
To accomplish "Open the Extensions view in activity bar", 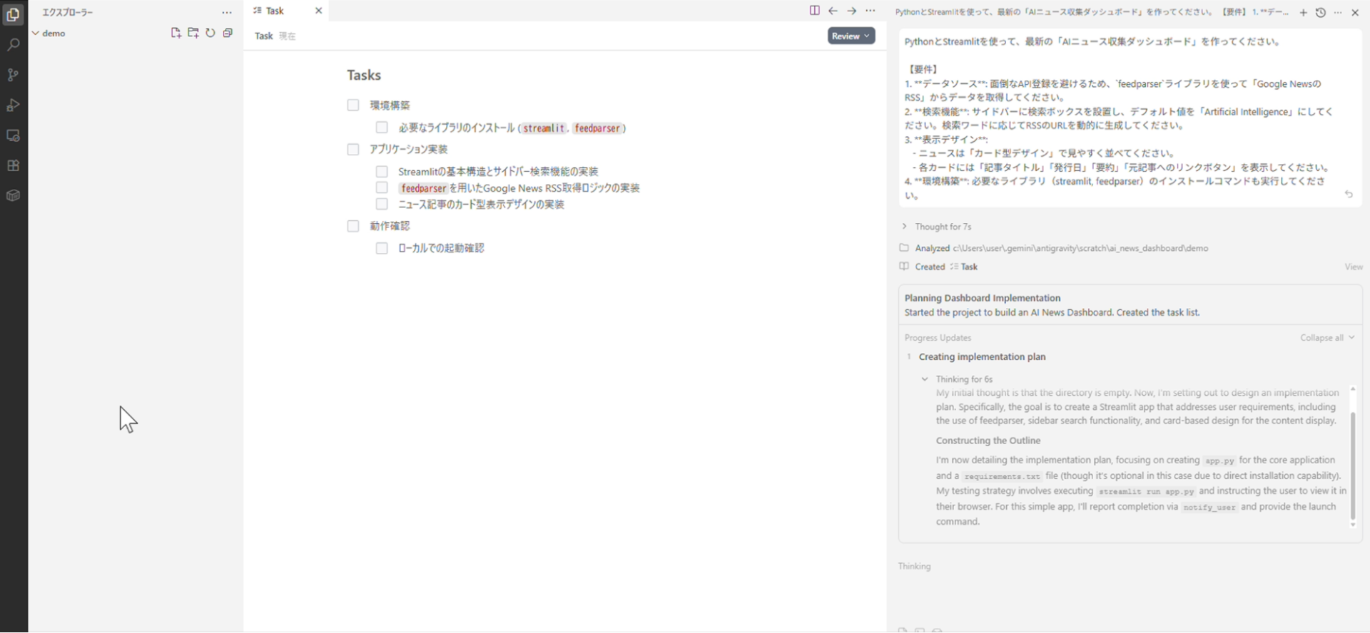I will (13, 165).
